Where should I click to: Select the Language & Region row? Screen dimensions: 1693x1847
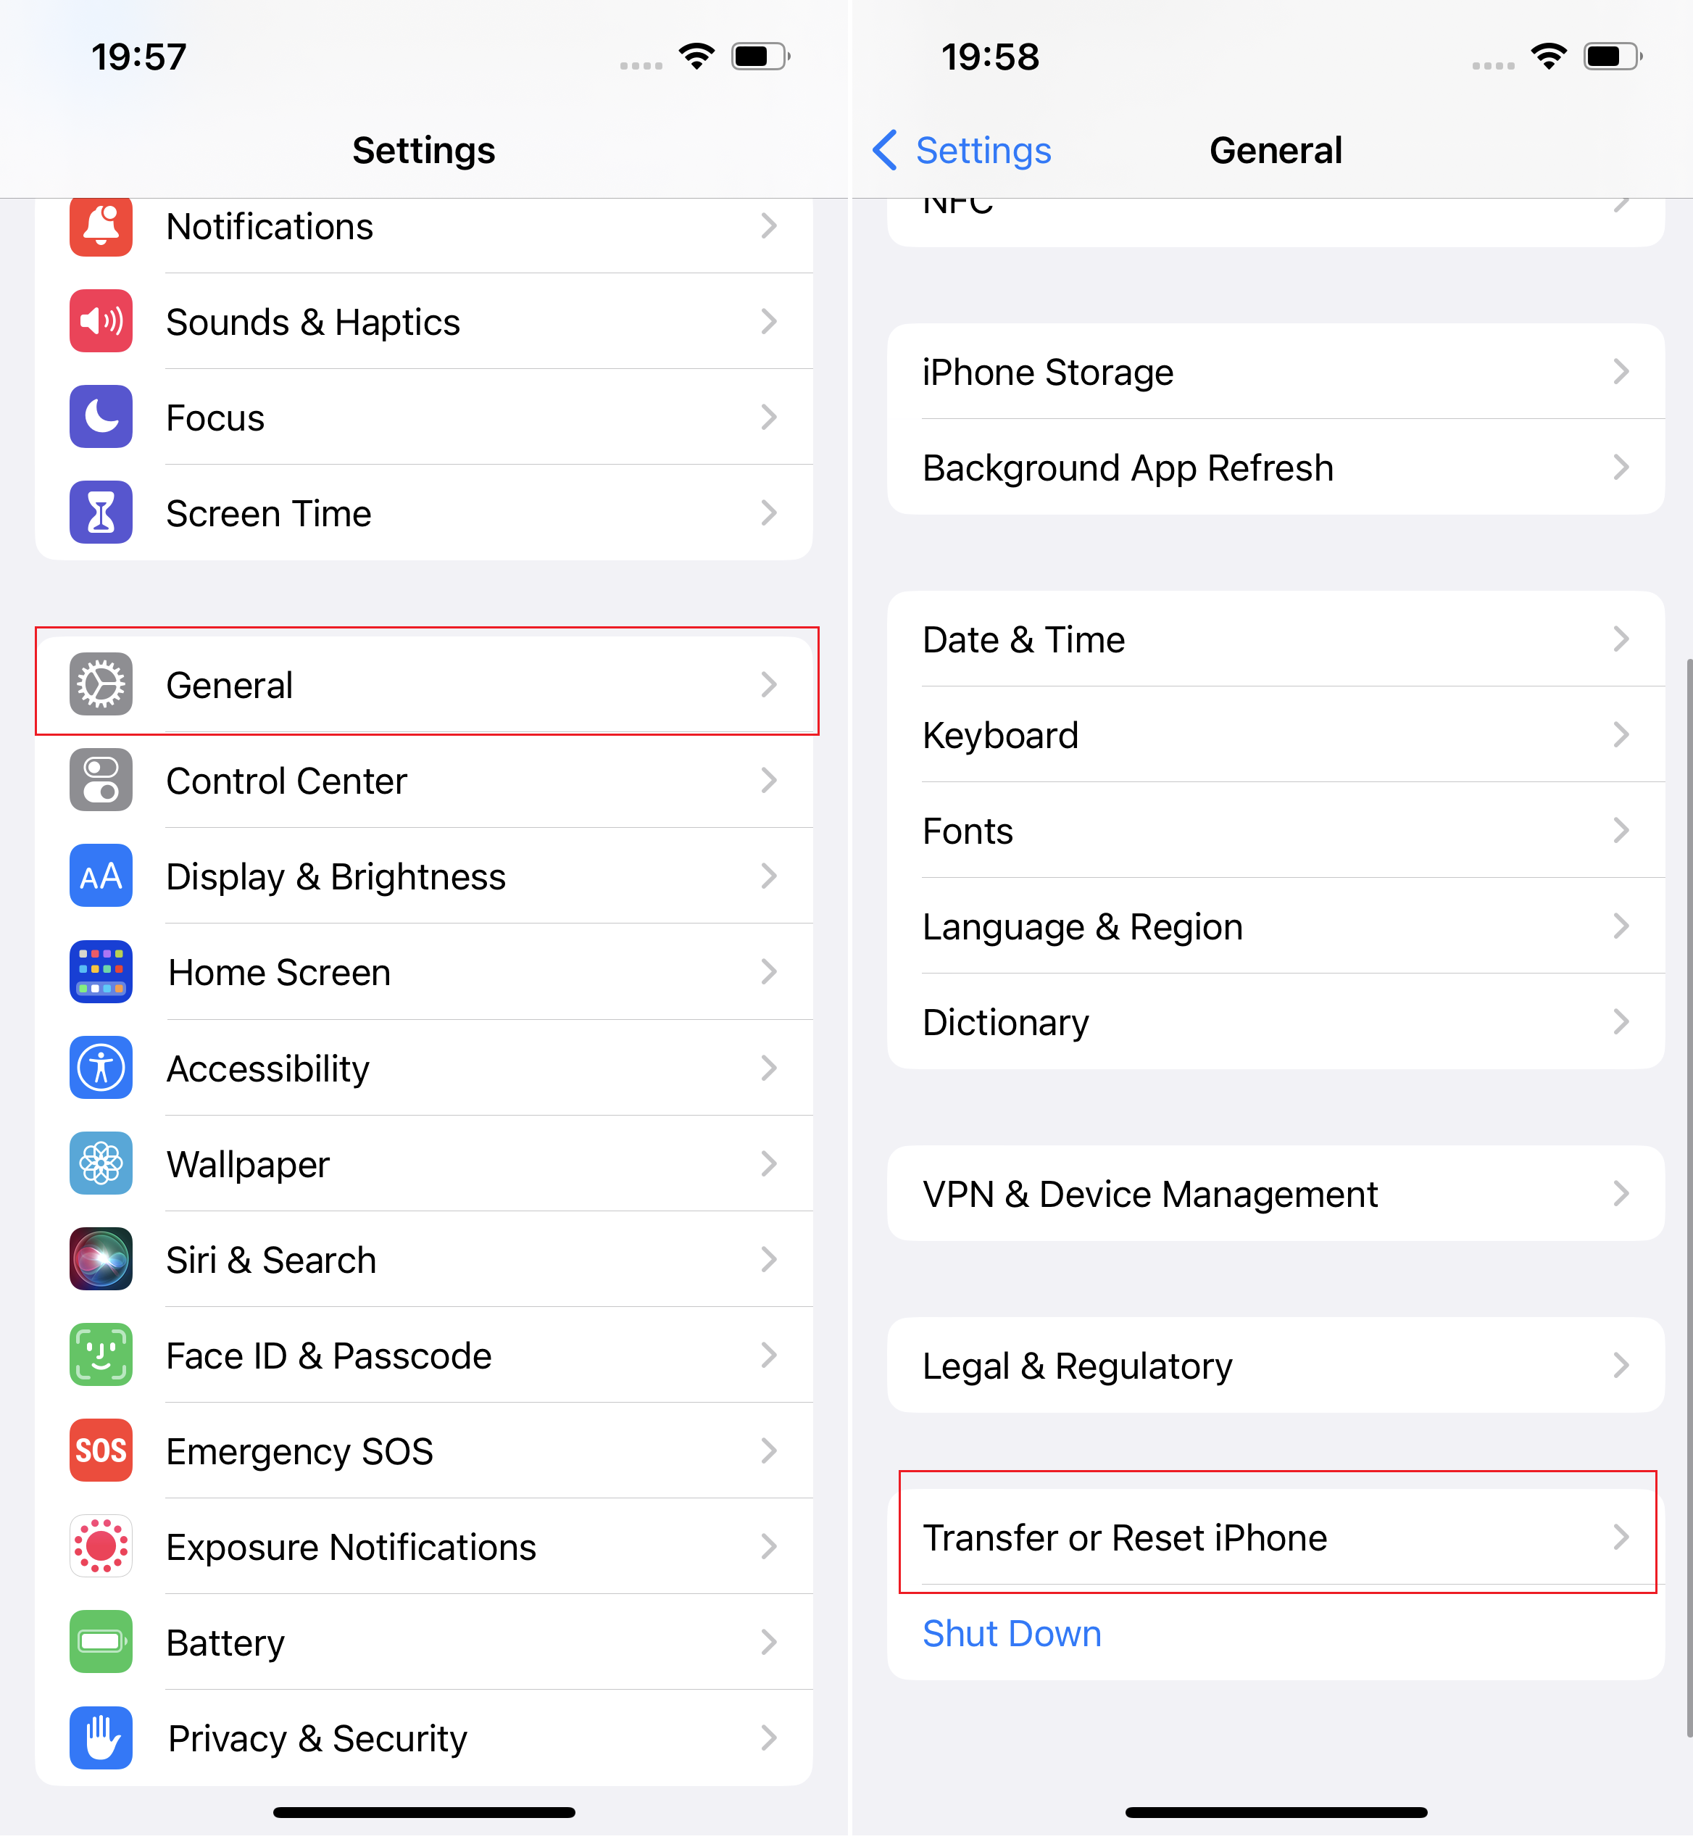(1276, 927)
